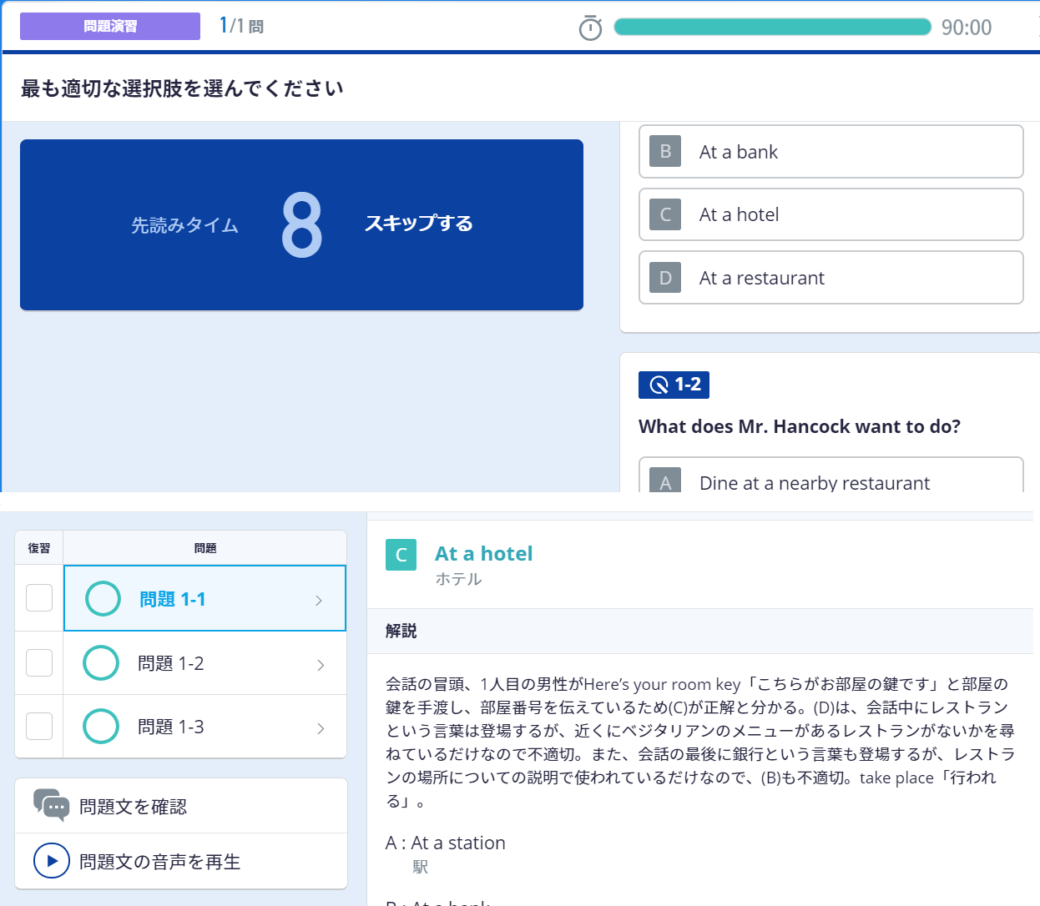Choose answer C 'At a hotel'

(x=830, y=214)
